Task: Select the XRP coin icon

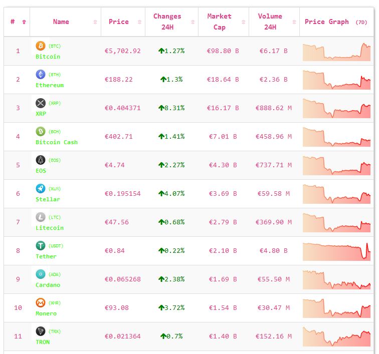Action: click(x=40, y=103)
